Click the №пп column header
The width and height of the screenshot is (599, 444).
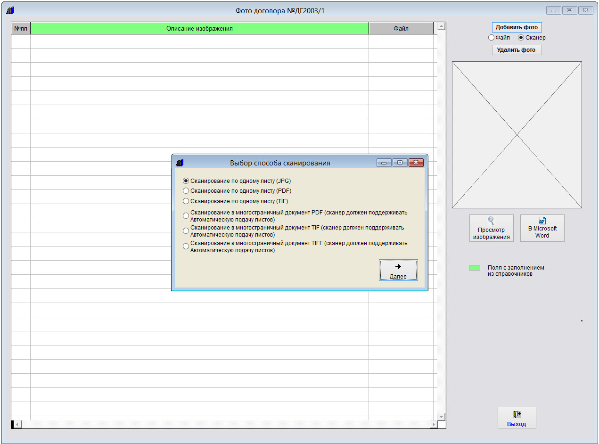[21, 28]
